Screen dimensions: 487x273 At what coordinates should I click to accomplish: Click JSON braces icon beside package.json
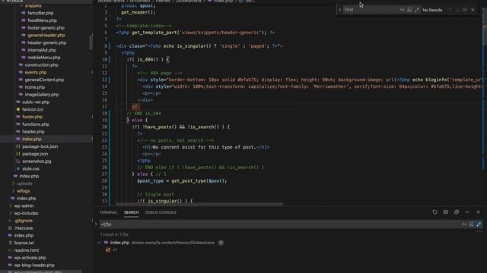(18, 154)
